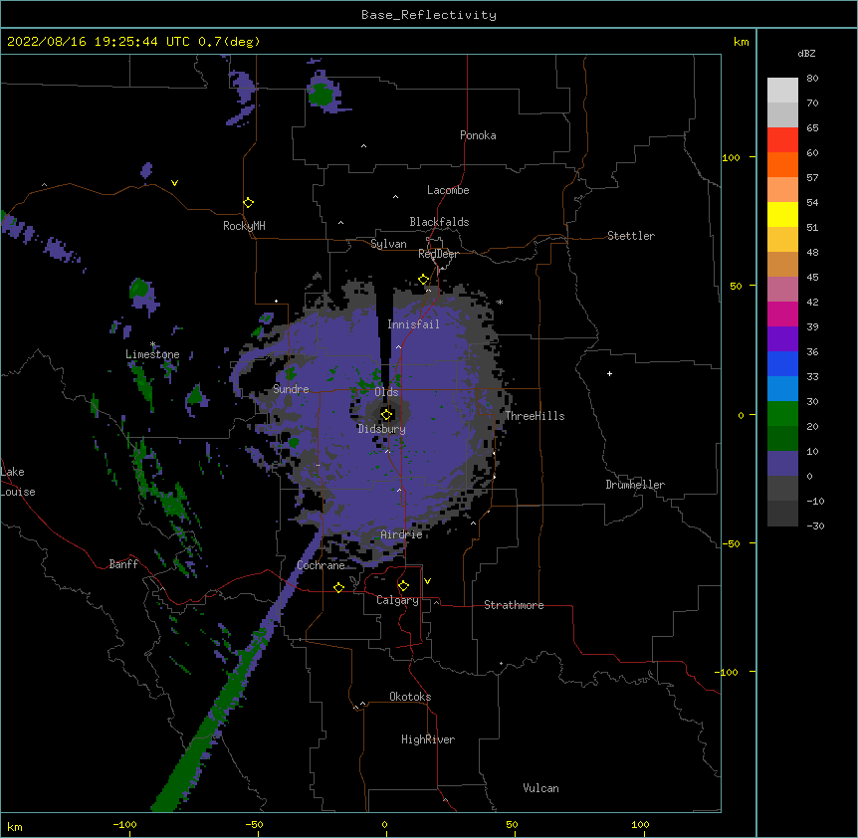
Task: Click the Lake Louise label
Action: 18,482
